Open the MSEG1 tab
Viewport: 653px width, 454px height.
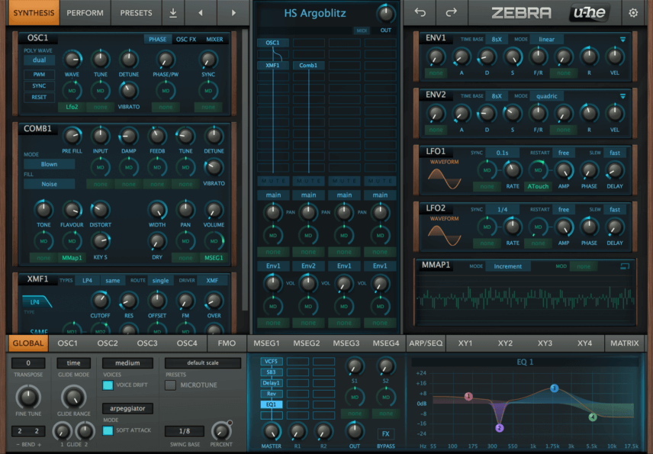point(266,343)
